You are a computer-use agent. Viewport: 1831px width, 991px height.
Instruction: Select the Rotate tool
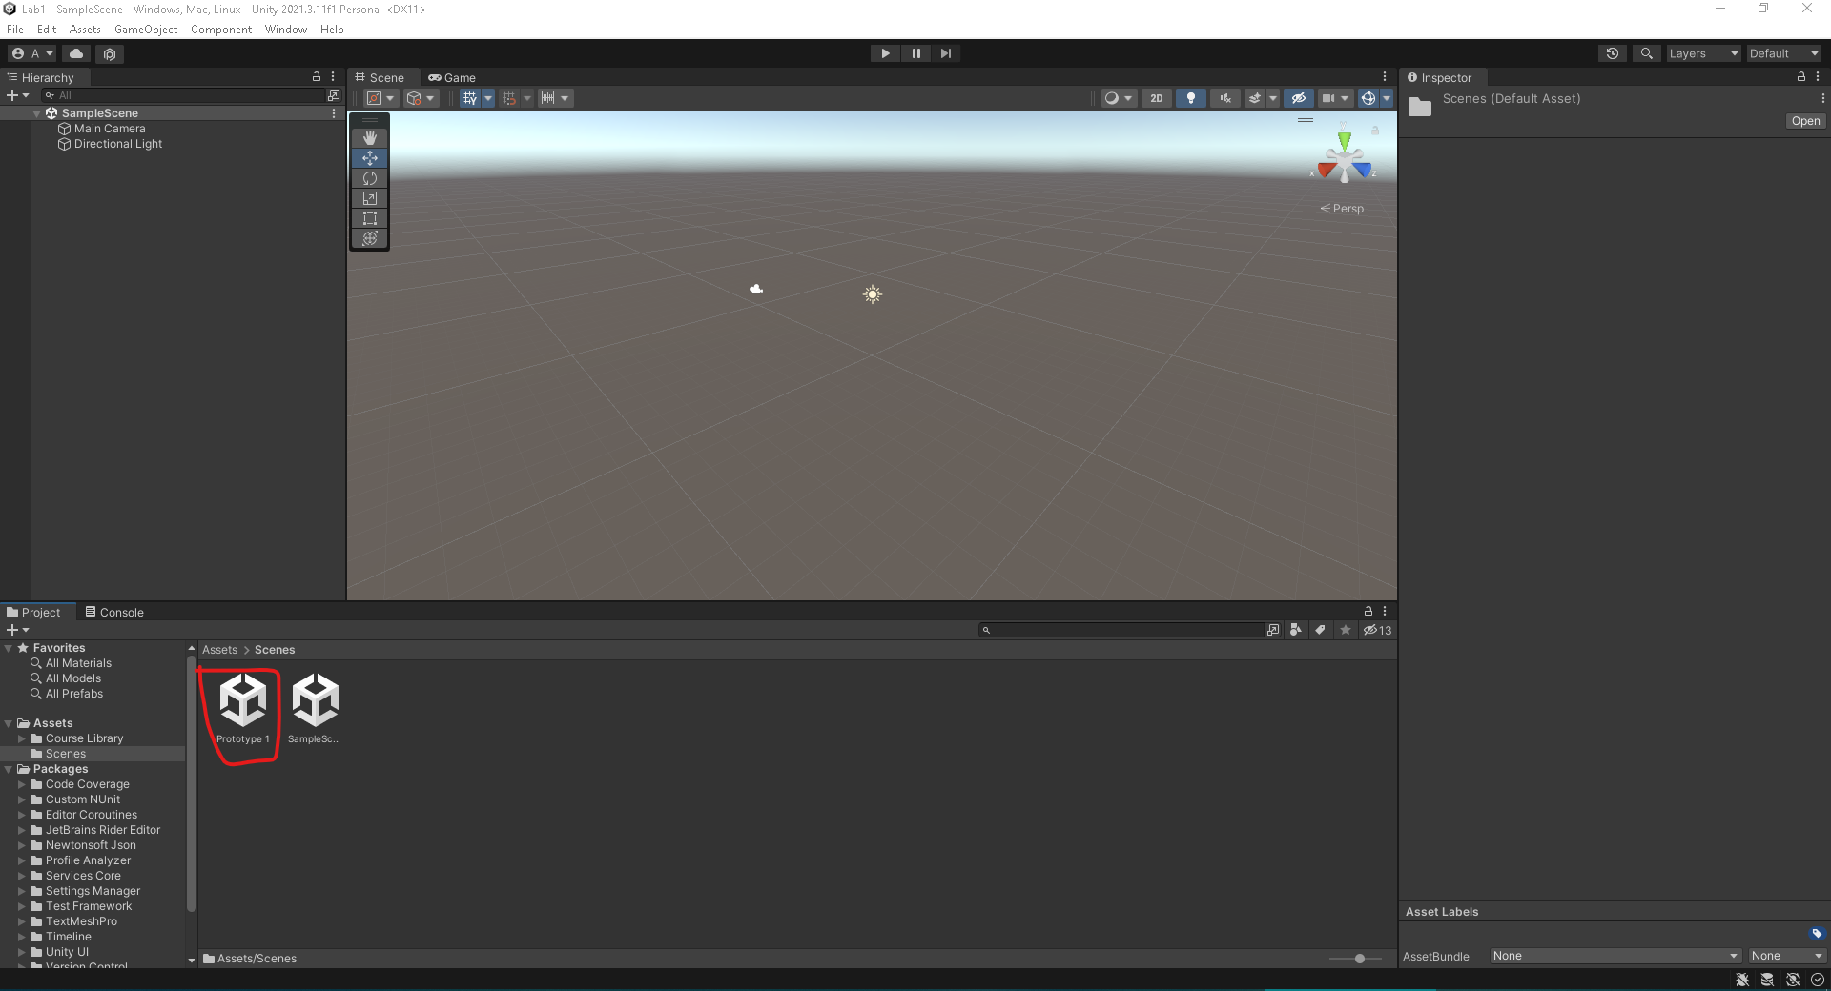pos(370,178)
